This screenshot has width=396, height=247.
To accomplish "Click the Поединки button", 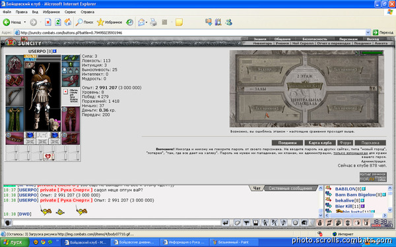I will click(287, 143).
